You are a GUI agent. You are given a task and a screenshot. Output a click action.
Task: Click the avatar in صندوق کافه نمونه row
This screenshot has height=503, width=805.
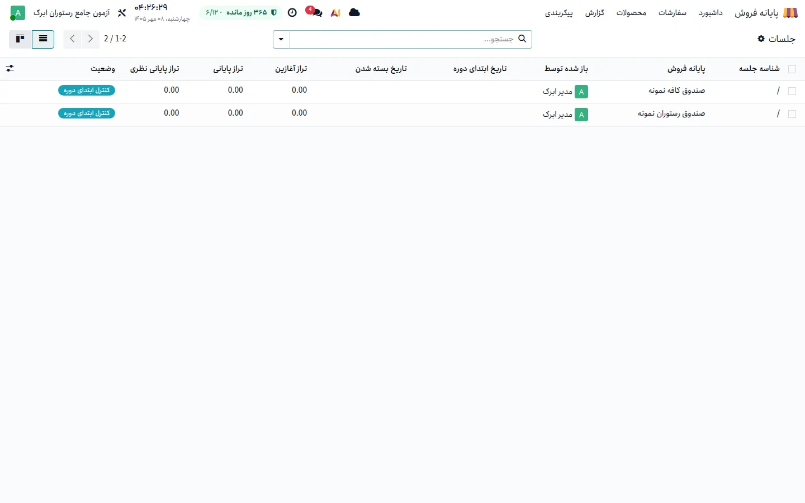tap(581, 92)
